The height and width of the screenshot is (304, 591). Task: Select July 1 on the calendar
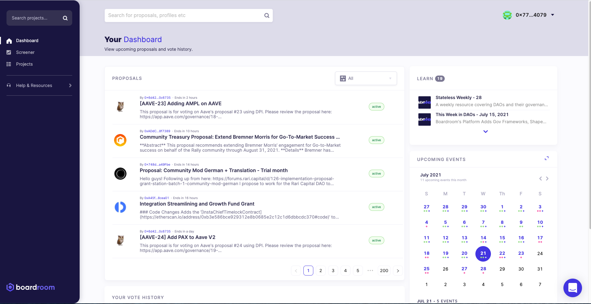tap(502, 207)
